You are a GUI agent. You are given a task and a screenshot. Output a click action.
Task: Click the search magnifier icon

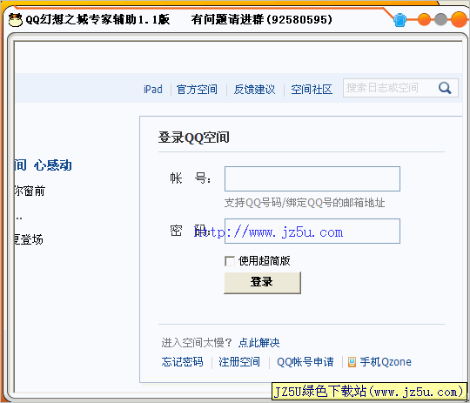(x=445, y=88)
